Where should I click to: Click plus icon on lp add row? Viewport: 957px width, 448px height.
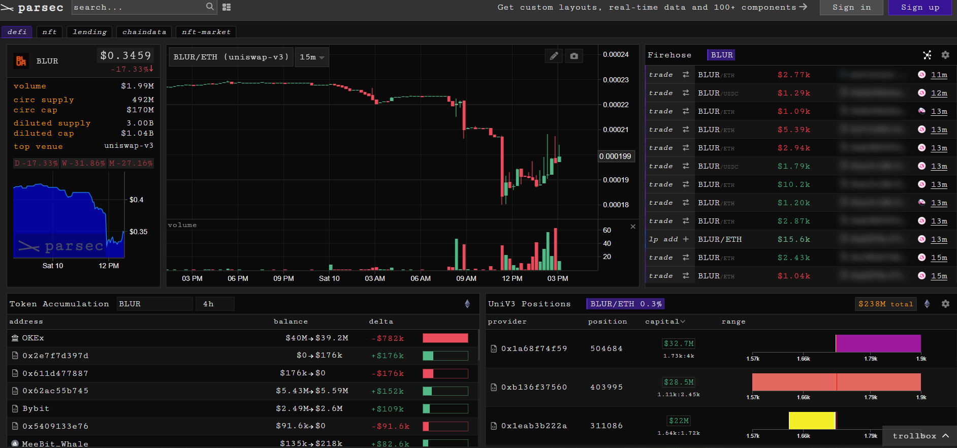click(686, 239)
